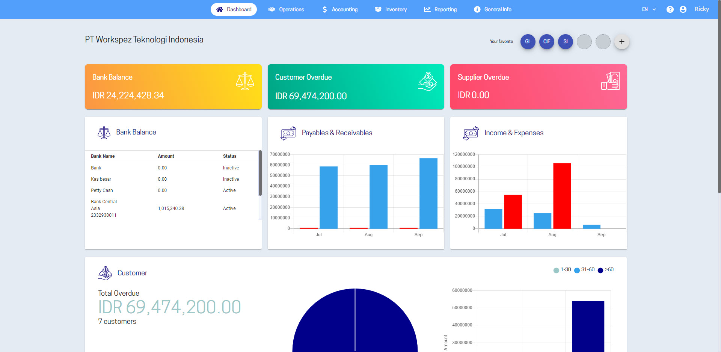Viewport: 721px width, 352px height.
Task: Click the chart icon beside Reporting
Action: click(427, 9)
